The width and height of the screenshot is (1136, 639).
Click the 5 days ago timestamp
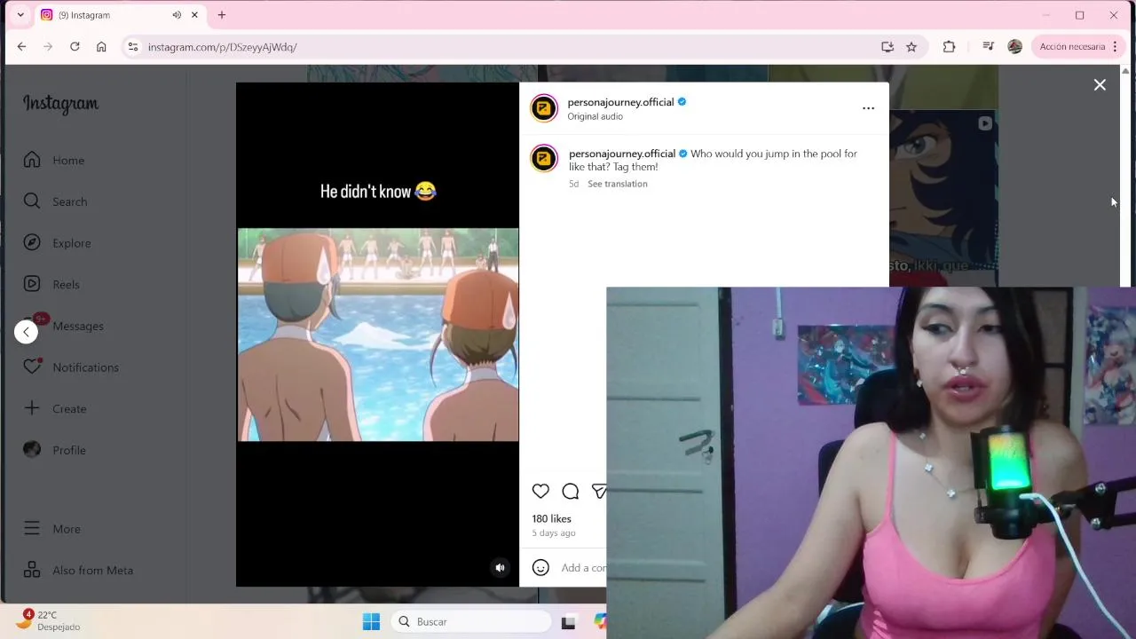[x=554, y=533]
